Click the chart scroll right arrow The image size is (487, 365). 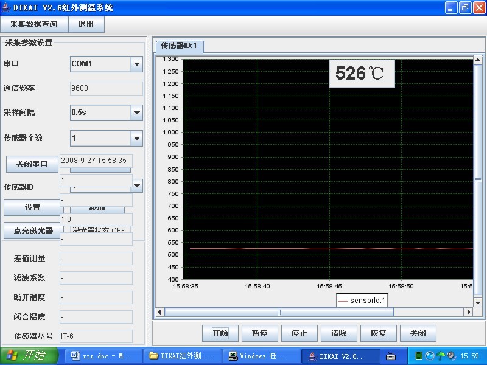pos(468,312)
